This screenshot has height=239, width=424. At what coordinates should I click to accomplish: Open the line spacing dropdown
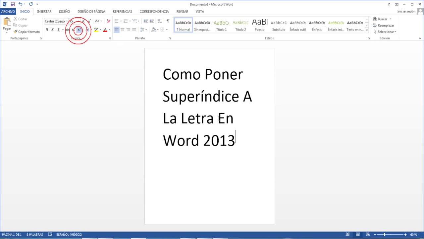(x=144, y=30)
